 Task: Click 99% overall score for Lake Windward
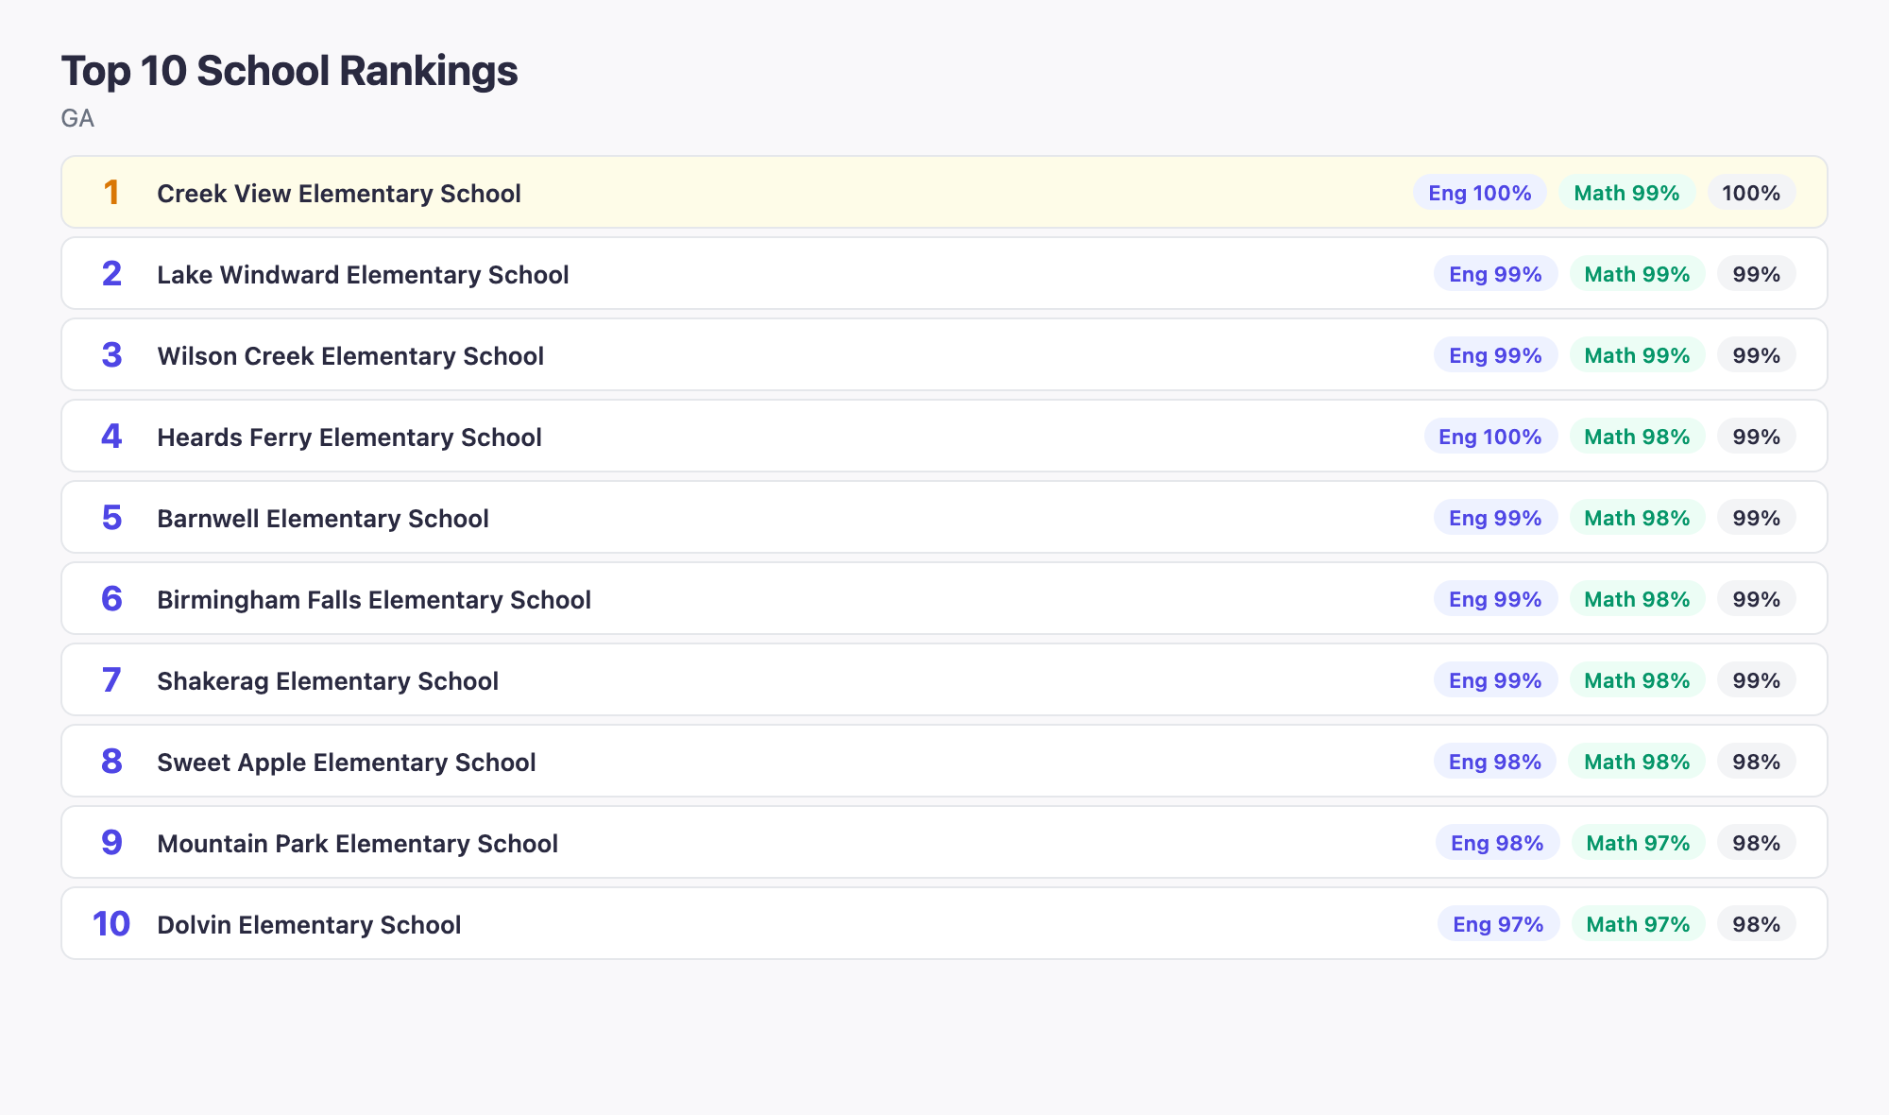point(1757,274)
